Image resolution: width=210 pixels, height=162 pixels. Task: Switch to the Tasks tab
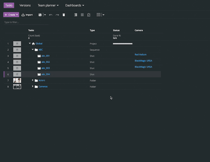click(9, 5)
